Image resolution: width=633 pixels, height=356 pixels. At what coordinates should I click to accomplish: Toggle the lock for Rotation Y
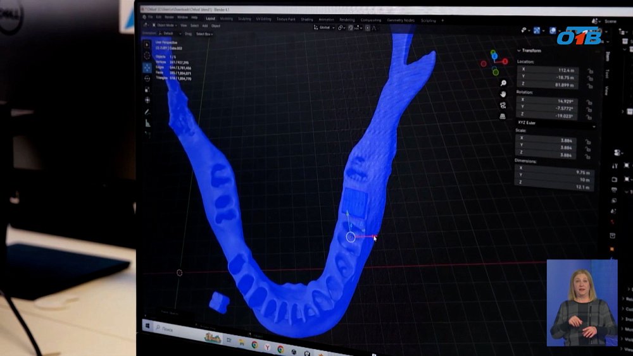[x=589, y=109]
